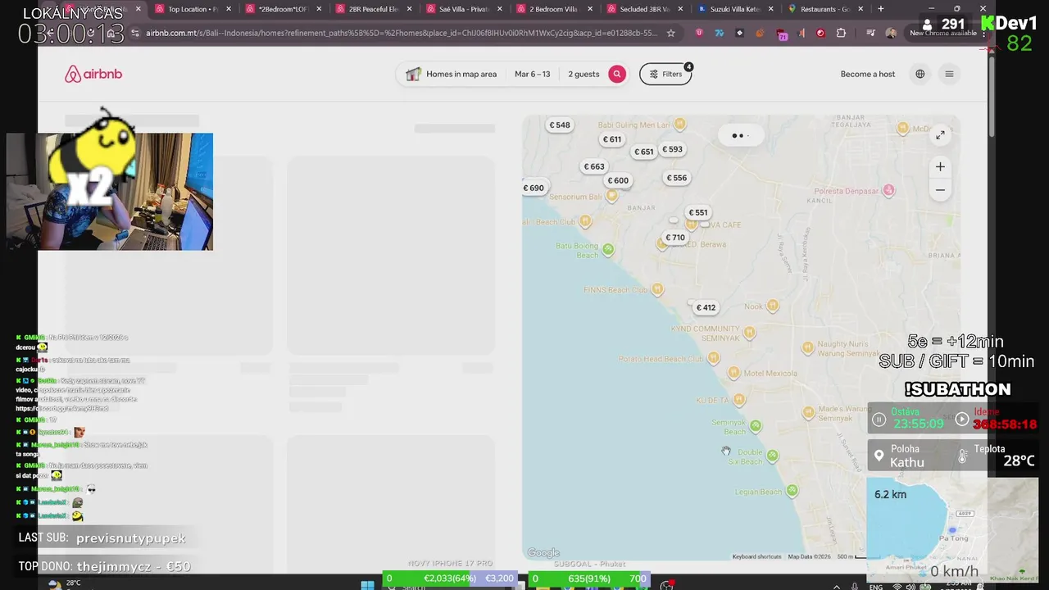Image resolution: width=1049 pixels, height=590 pixels.
Task: Click the 'New Chrome available' update button
Action: (x=942, y=33)
